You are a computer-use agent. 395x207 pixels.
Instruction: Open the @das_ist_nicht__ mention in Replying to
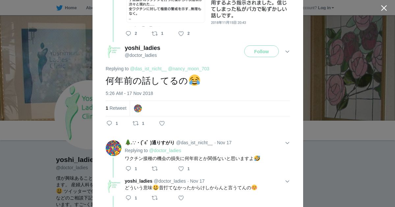pyautogui.click(x=148, y=69)
